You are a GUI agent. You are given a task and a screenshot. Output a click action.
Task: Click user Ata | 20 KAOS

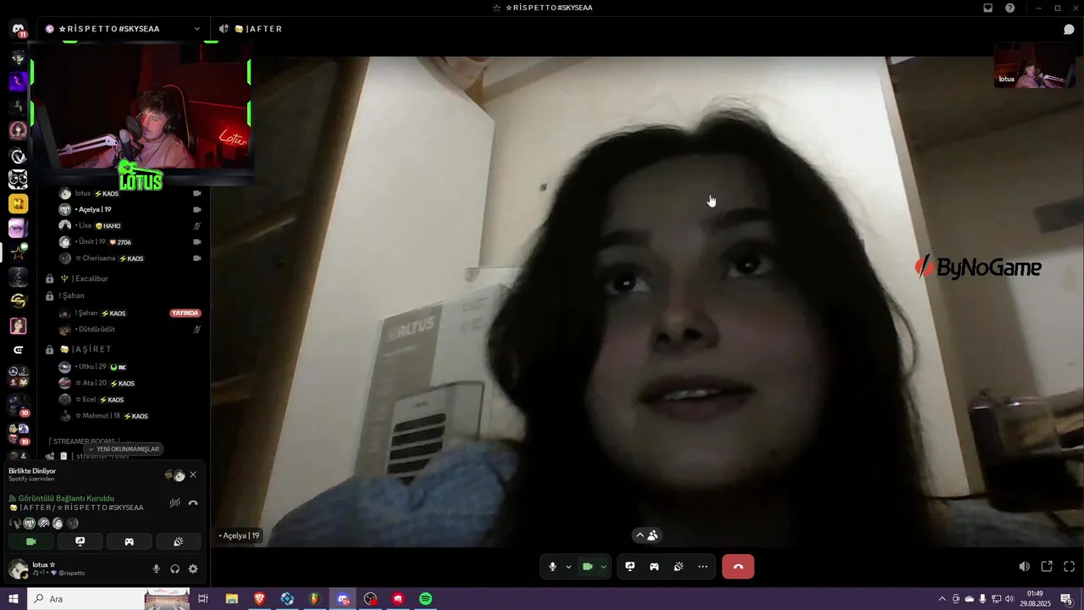129,383
